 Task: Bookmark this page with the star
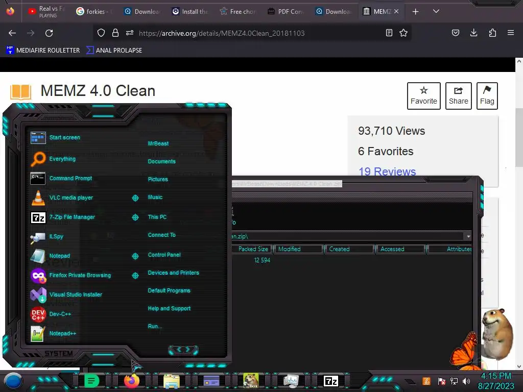click(403, 33)
